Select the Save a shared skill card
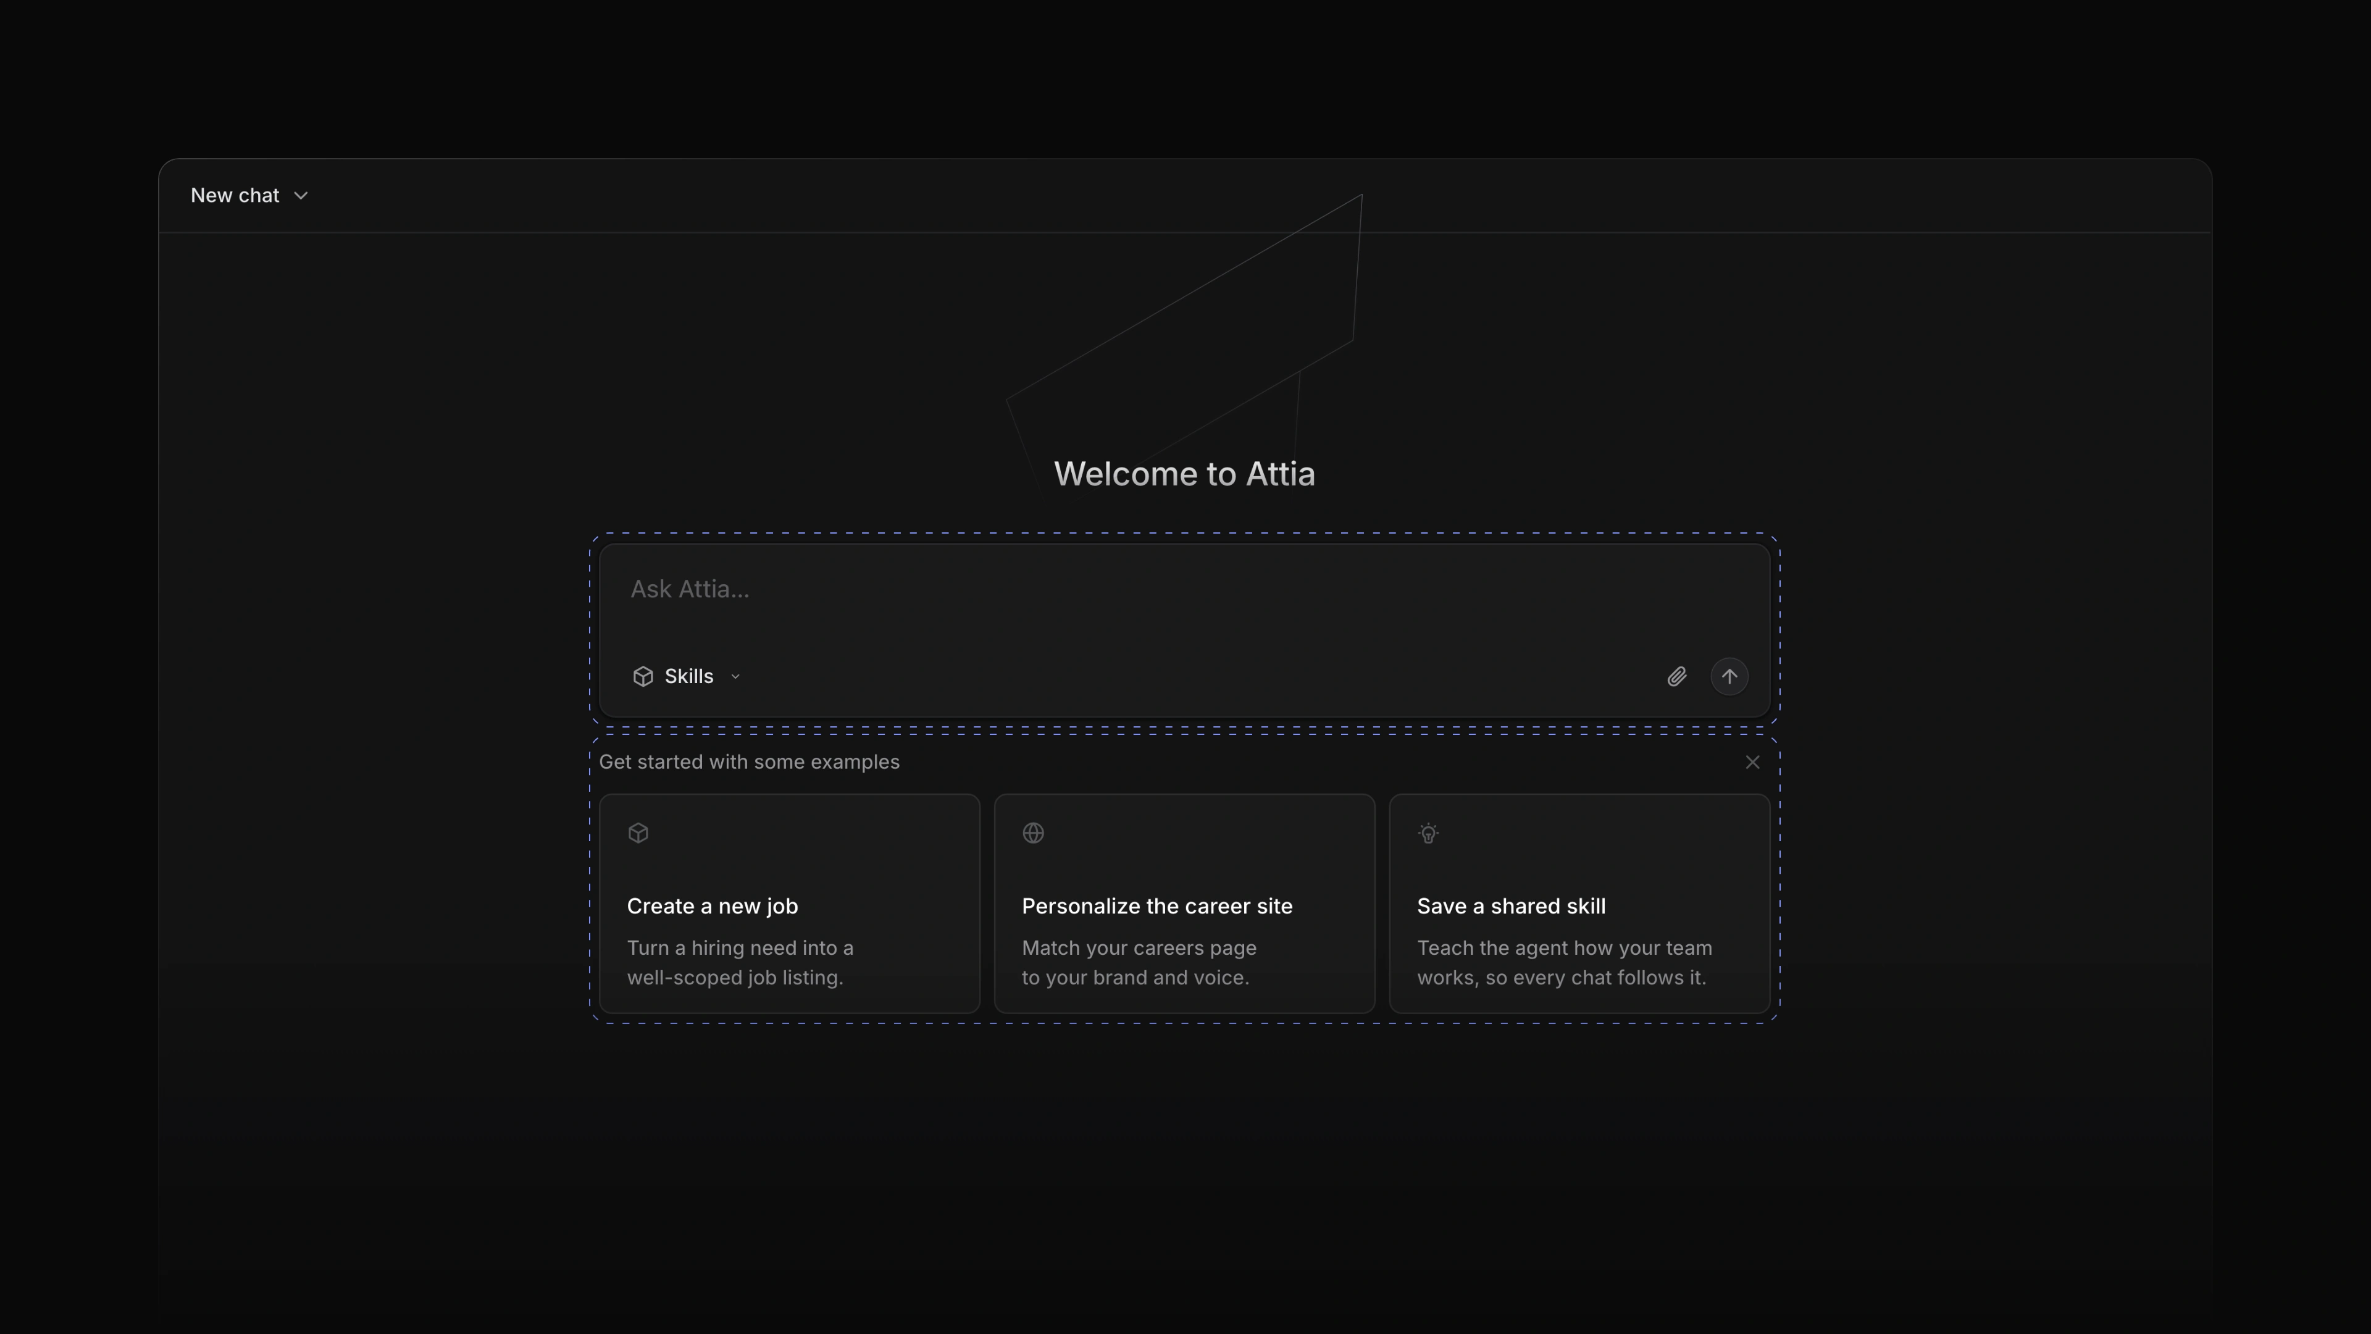The width and height of the screenshot is (2371, 1334). coord(1579,904)
